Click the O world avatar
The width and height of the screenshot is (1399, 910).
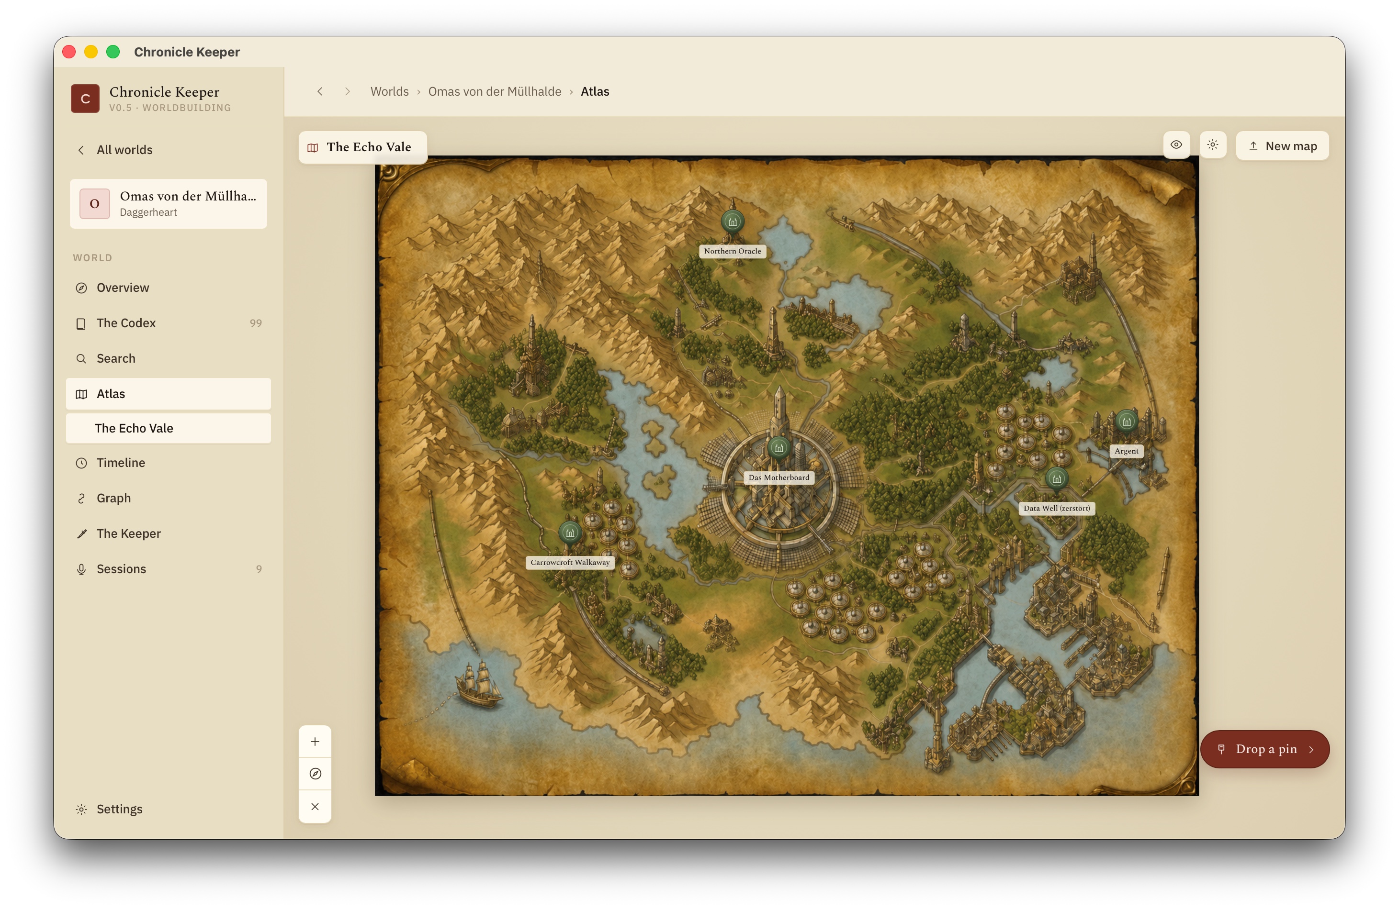point(95,204)
